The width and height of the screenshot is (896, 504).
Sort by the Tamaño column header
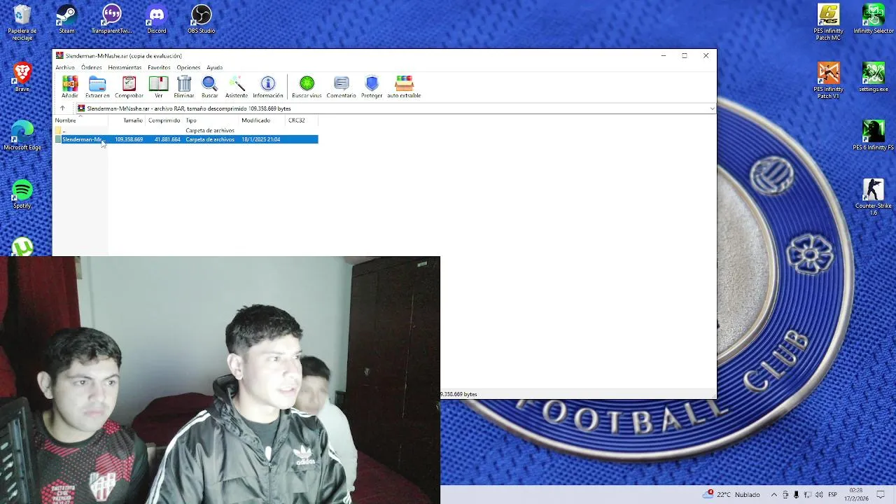pyautogui.click(x=127, y=120)
